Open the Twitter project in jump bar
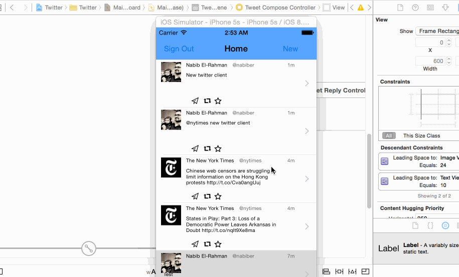This screenshot has height=277, width=459. click(x=49, y=7)
